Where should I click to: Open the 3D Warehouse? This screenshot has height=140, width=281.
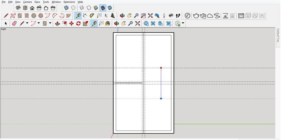[146, 23]
